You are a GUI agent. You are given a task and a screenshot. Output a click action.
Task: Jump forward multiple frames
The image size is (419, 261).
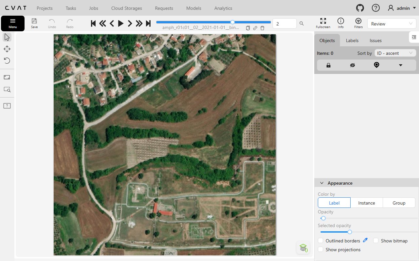coord(139,23)
